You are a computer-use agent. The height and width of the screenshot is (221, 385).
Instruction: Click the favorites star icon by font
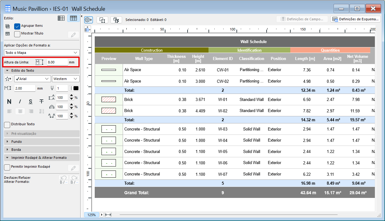pyautogui.click(x=8, y=79)
